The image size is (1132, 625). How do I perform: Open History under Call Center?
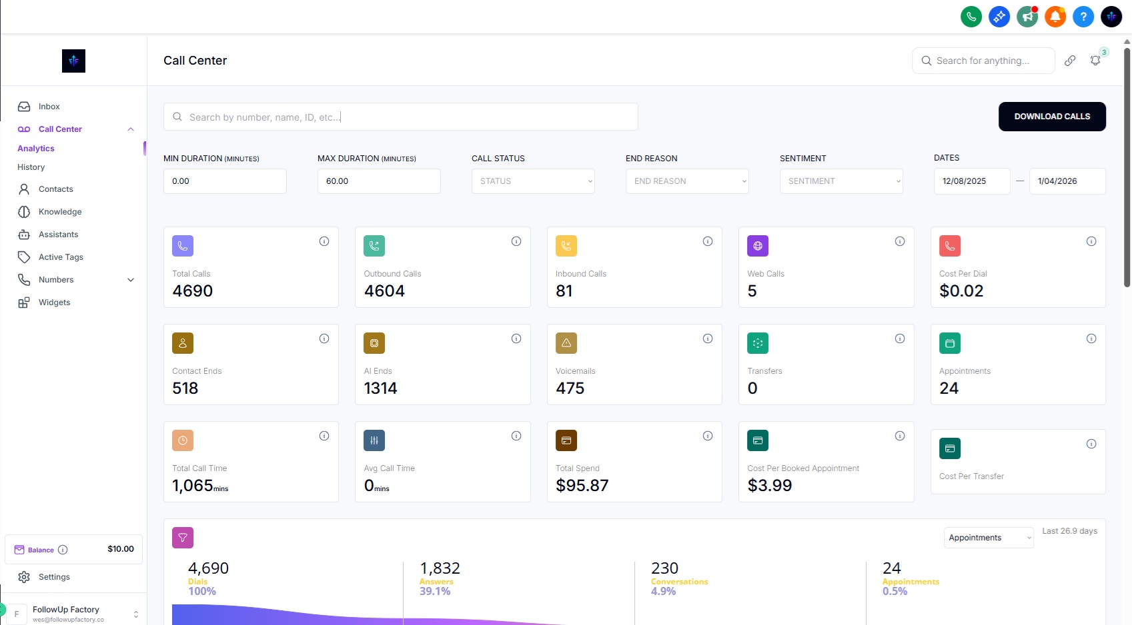point(31,167)
